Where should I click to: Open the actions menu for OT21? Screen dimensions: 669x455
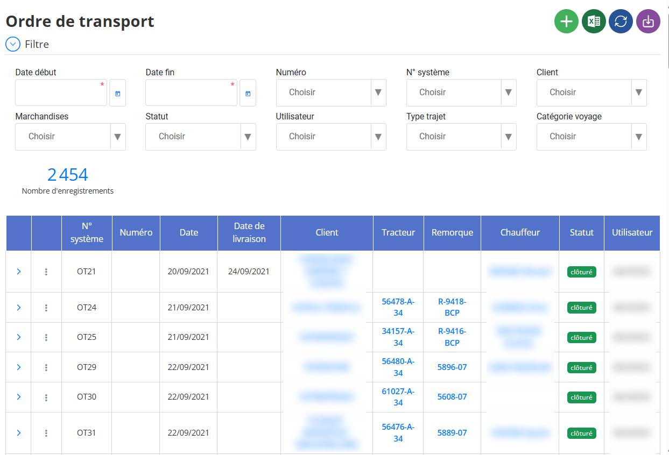point(46,272)
